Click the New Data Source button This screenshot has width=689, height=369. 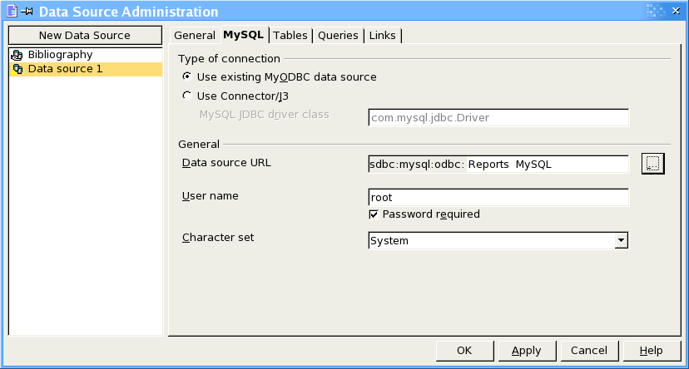[x=85, y=35]
